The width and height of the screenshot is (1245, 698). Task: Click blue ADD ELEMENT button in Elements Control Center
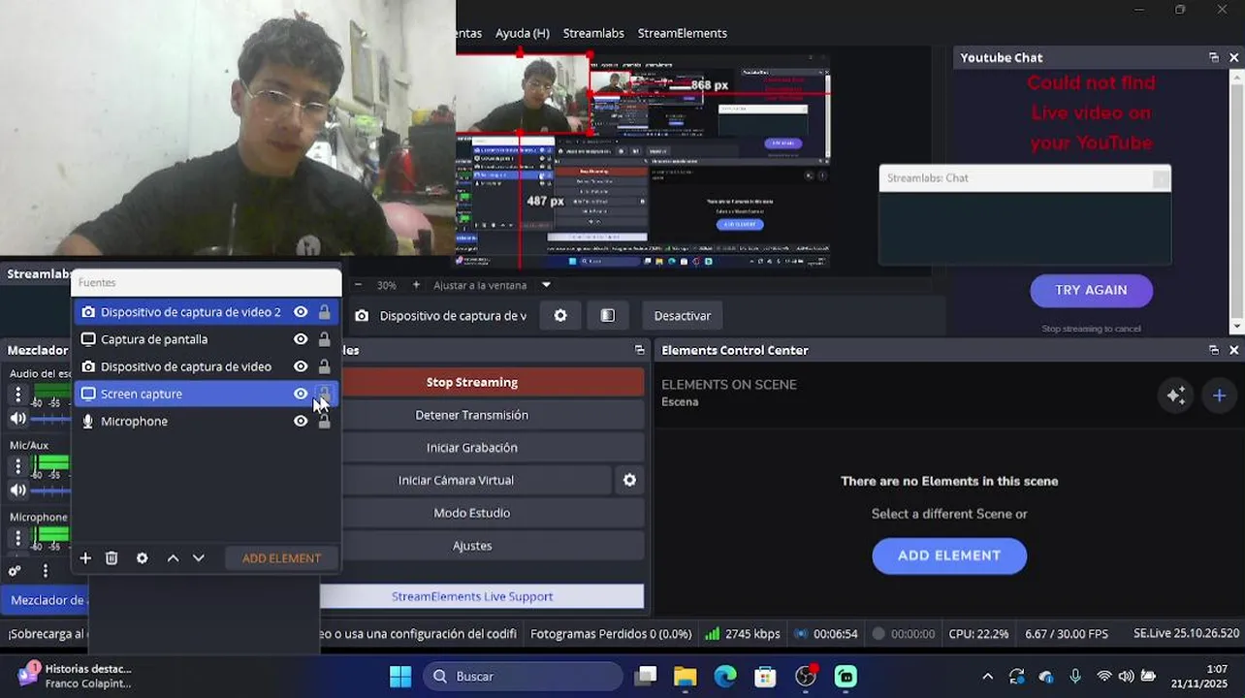(x=949, y=555)
